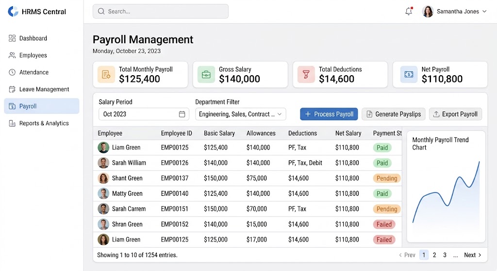Click the search magnifier icon
The image size is (497, 271).
pyautogui.click(x=101, y=12)
